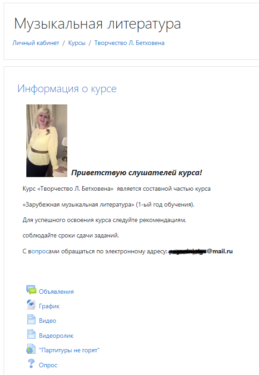
Task: Click the line соблюдайте сроки сдачи заданий
Action: click(x=70, y=235)
